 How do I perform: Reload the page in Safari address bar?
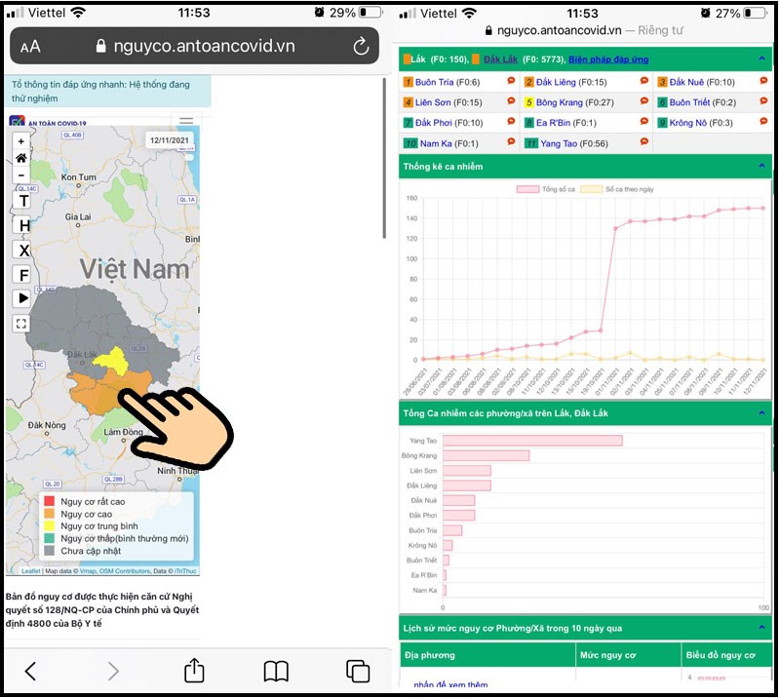(361, 46)
